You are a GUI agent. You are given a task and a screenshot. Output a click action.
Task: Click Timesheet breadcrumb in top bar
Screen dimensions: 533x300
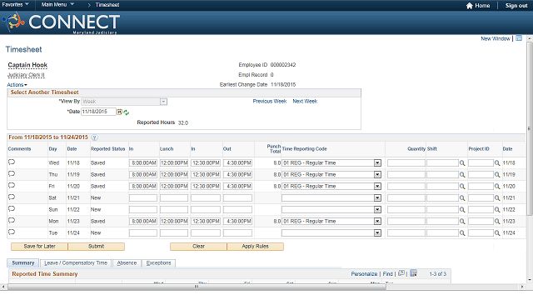click(x=107, y=5)
